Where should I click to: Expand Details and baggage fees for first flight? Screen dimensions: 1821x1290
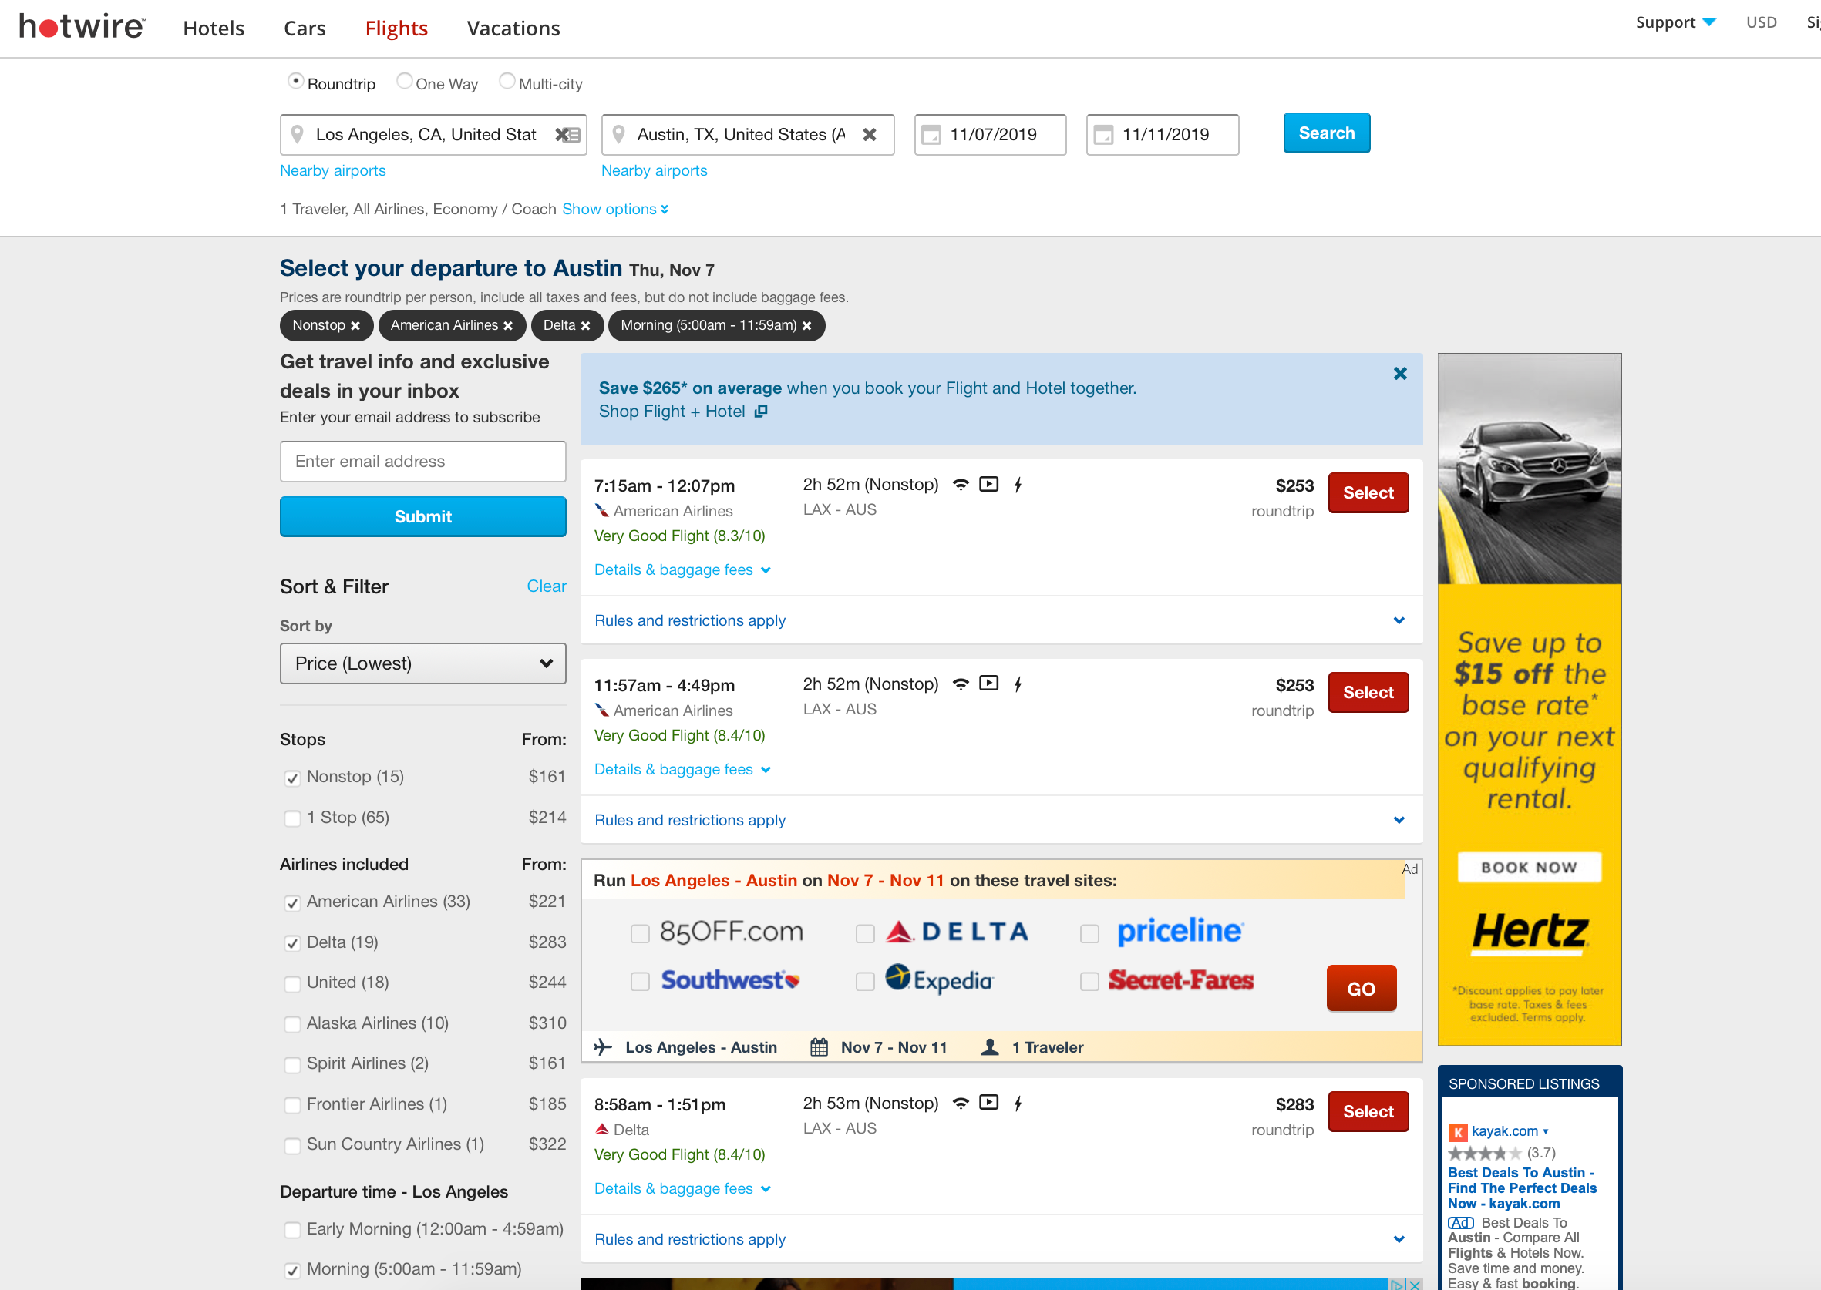(x=675, y=568)
